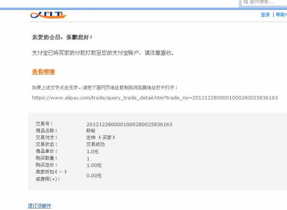The height and width of the screenshot is (210, 287).
Task: Click the 购买数量 label
Action: pos(46,158)
